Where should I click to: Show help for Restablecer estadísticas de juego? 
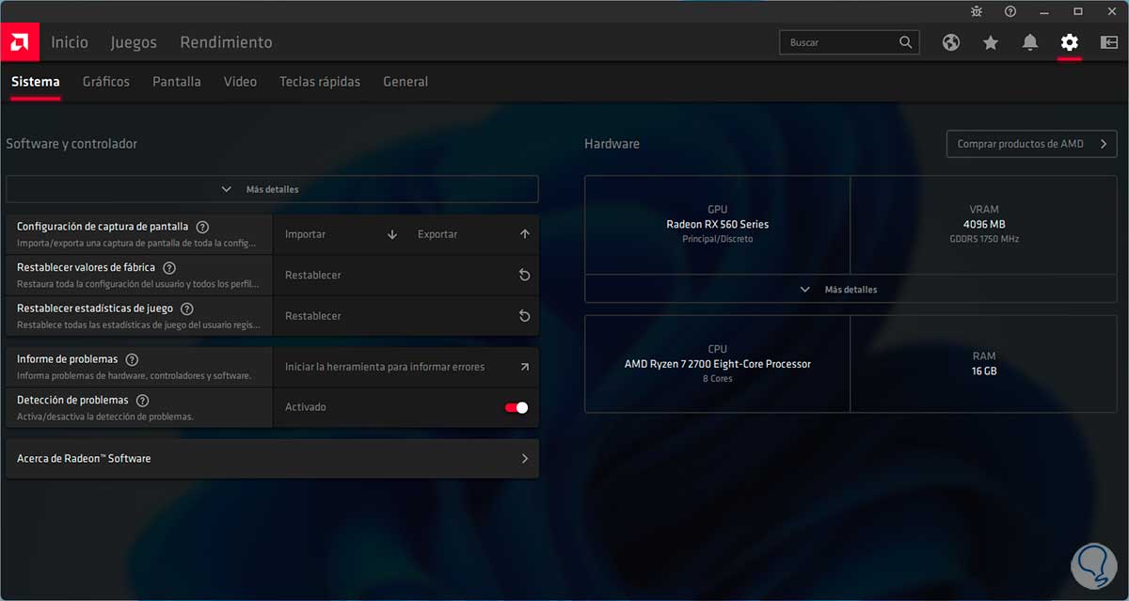[x=187, y=308]
